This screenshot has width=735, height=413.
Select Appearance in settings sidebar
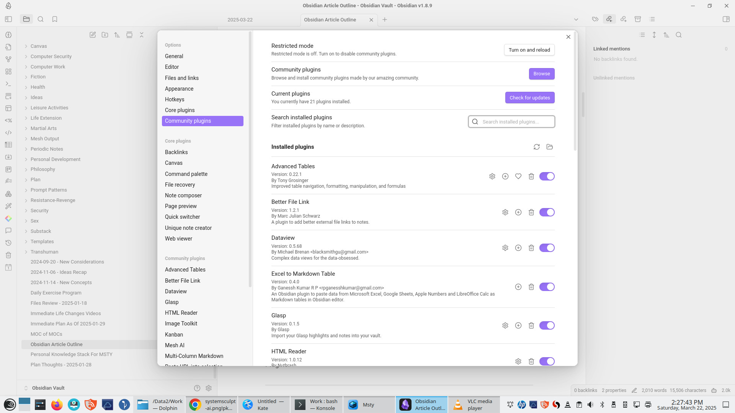pos(179,89)
